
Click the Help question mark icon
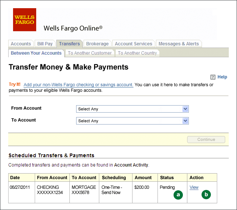click(213, 77)
